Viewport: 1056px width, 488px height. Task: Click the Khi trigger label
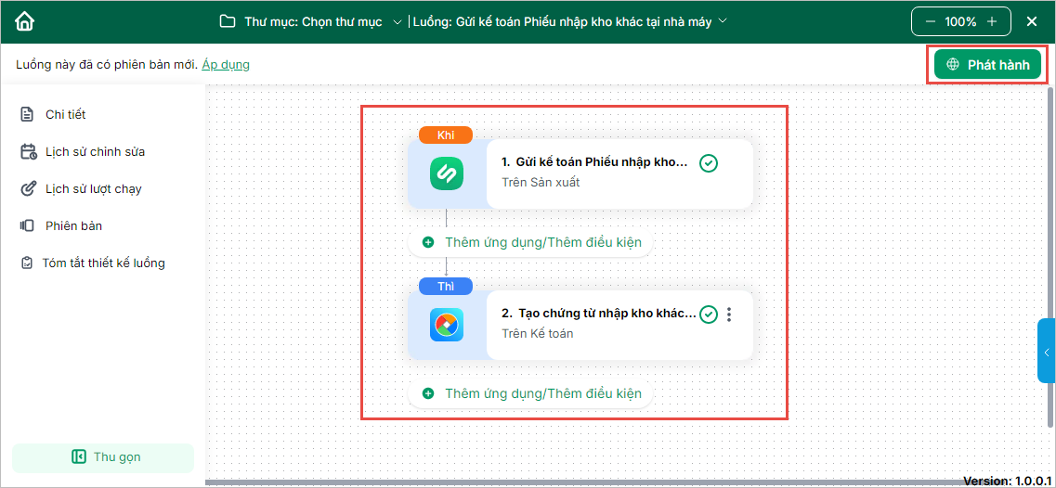pyautogui.click(x=446, y=135)
